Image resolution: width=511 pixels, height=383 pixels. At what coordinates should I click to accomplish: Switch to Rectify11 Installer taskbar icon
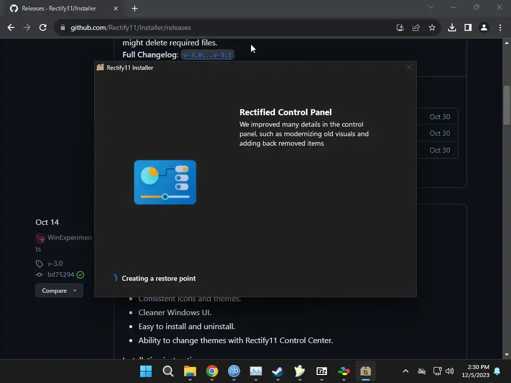coord(366,371)
